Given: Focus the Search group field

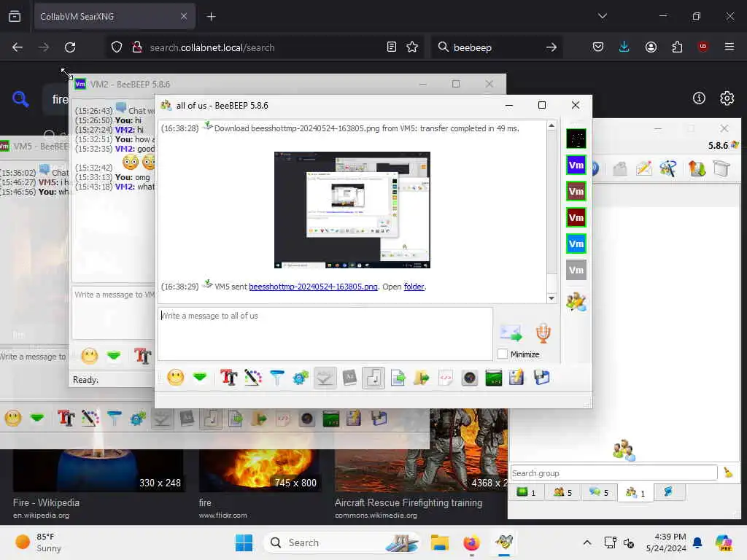Looking at the screenshot, I should coord(614,472).
